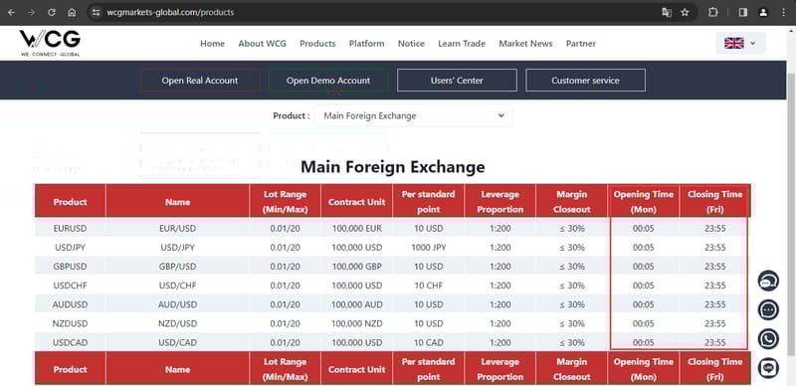The width and height of the screenshot is (796, 386).
Task: Click the first table's Leverage Proportion header
Action: pyautogui.click(x=500, y=202)
